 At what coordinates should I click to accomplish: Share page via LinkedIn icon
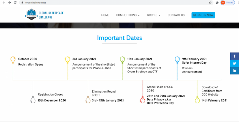(x=234, y=71)
